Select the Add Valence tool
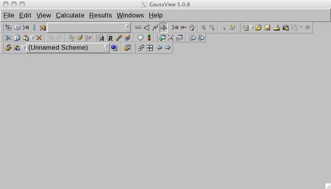This screenshot has height=189, width=331. coord(175,28)
